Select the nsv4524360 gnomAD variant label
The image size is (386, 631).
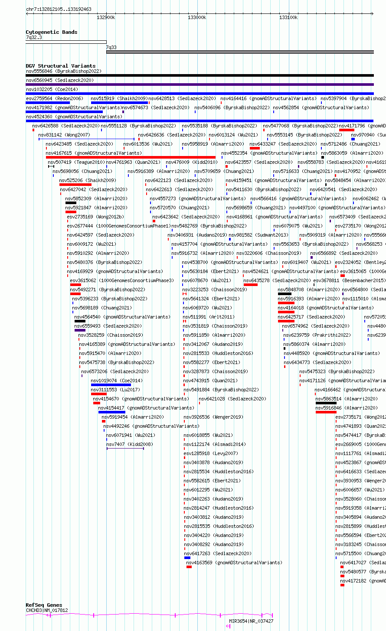pyautogui.click(x=74, y=117)
